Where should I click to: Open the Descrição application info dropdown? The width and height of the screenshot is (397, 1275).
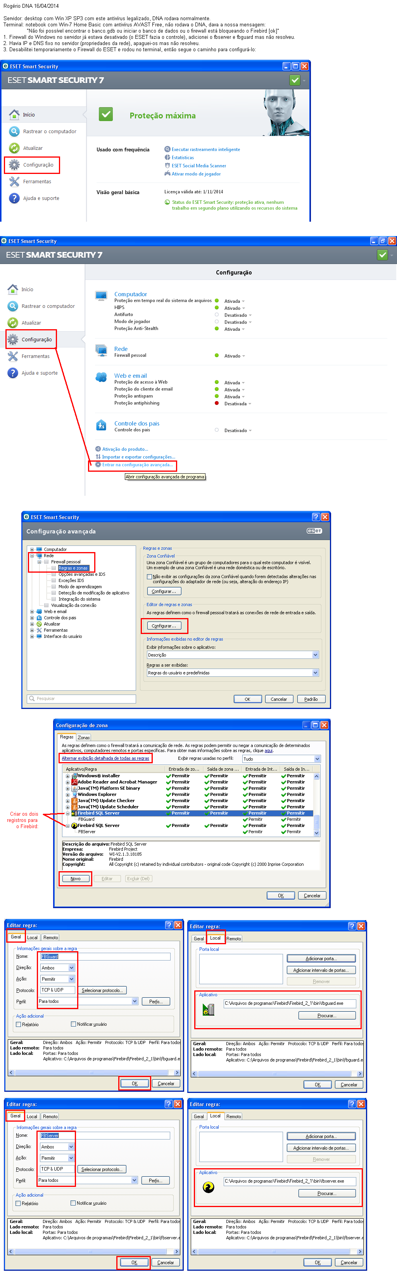315,655
